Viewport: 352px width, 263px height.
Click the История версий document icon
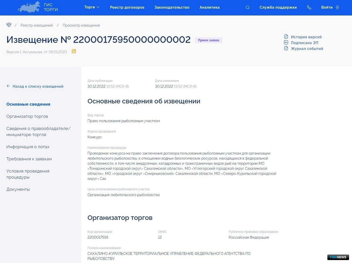click(286, 37)
